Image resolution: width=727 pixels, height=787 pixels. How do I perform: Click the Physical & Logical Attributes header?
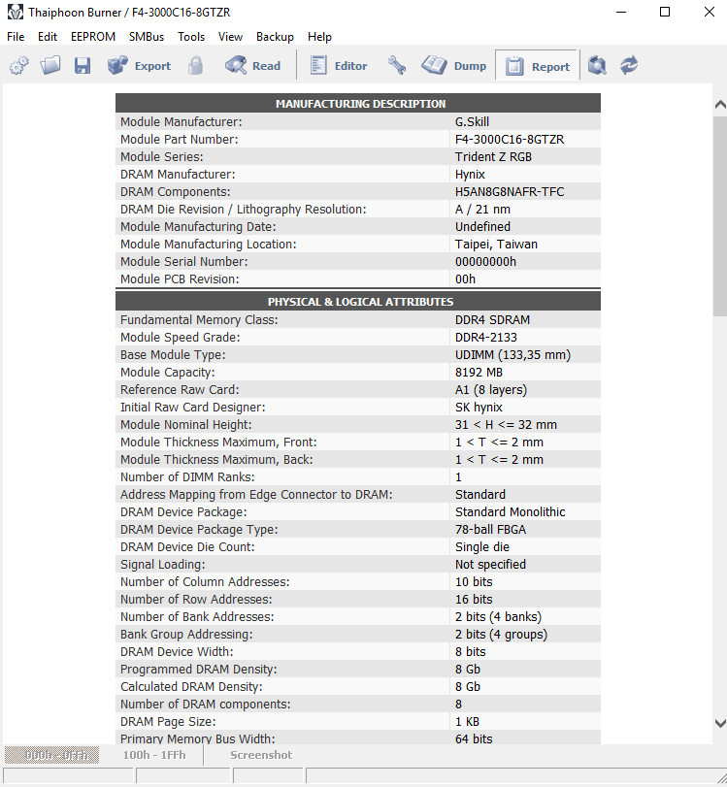[x=358, y=301]
